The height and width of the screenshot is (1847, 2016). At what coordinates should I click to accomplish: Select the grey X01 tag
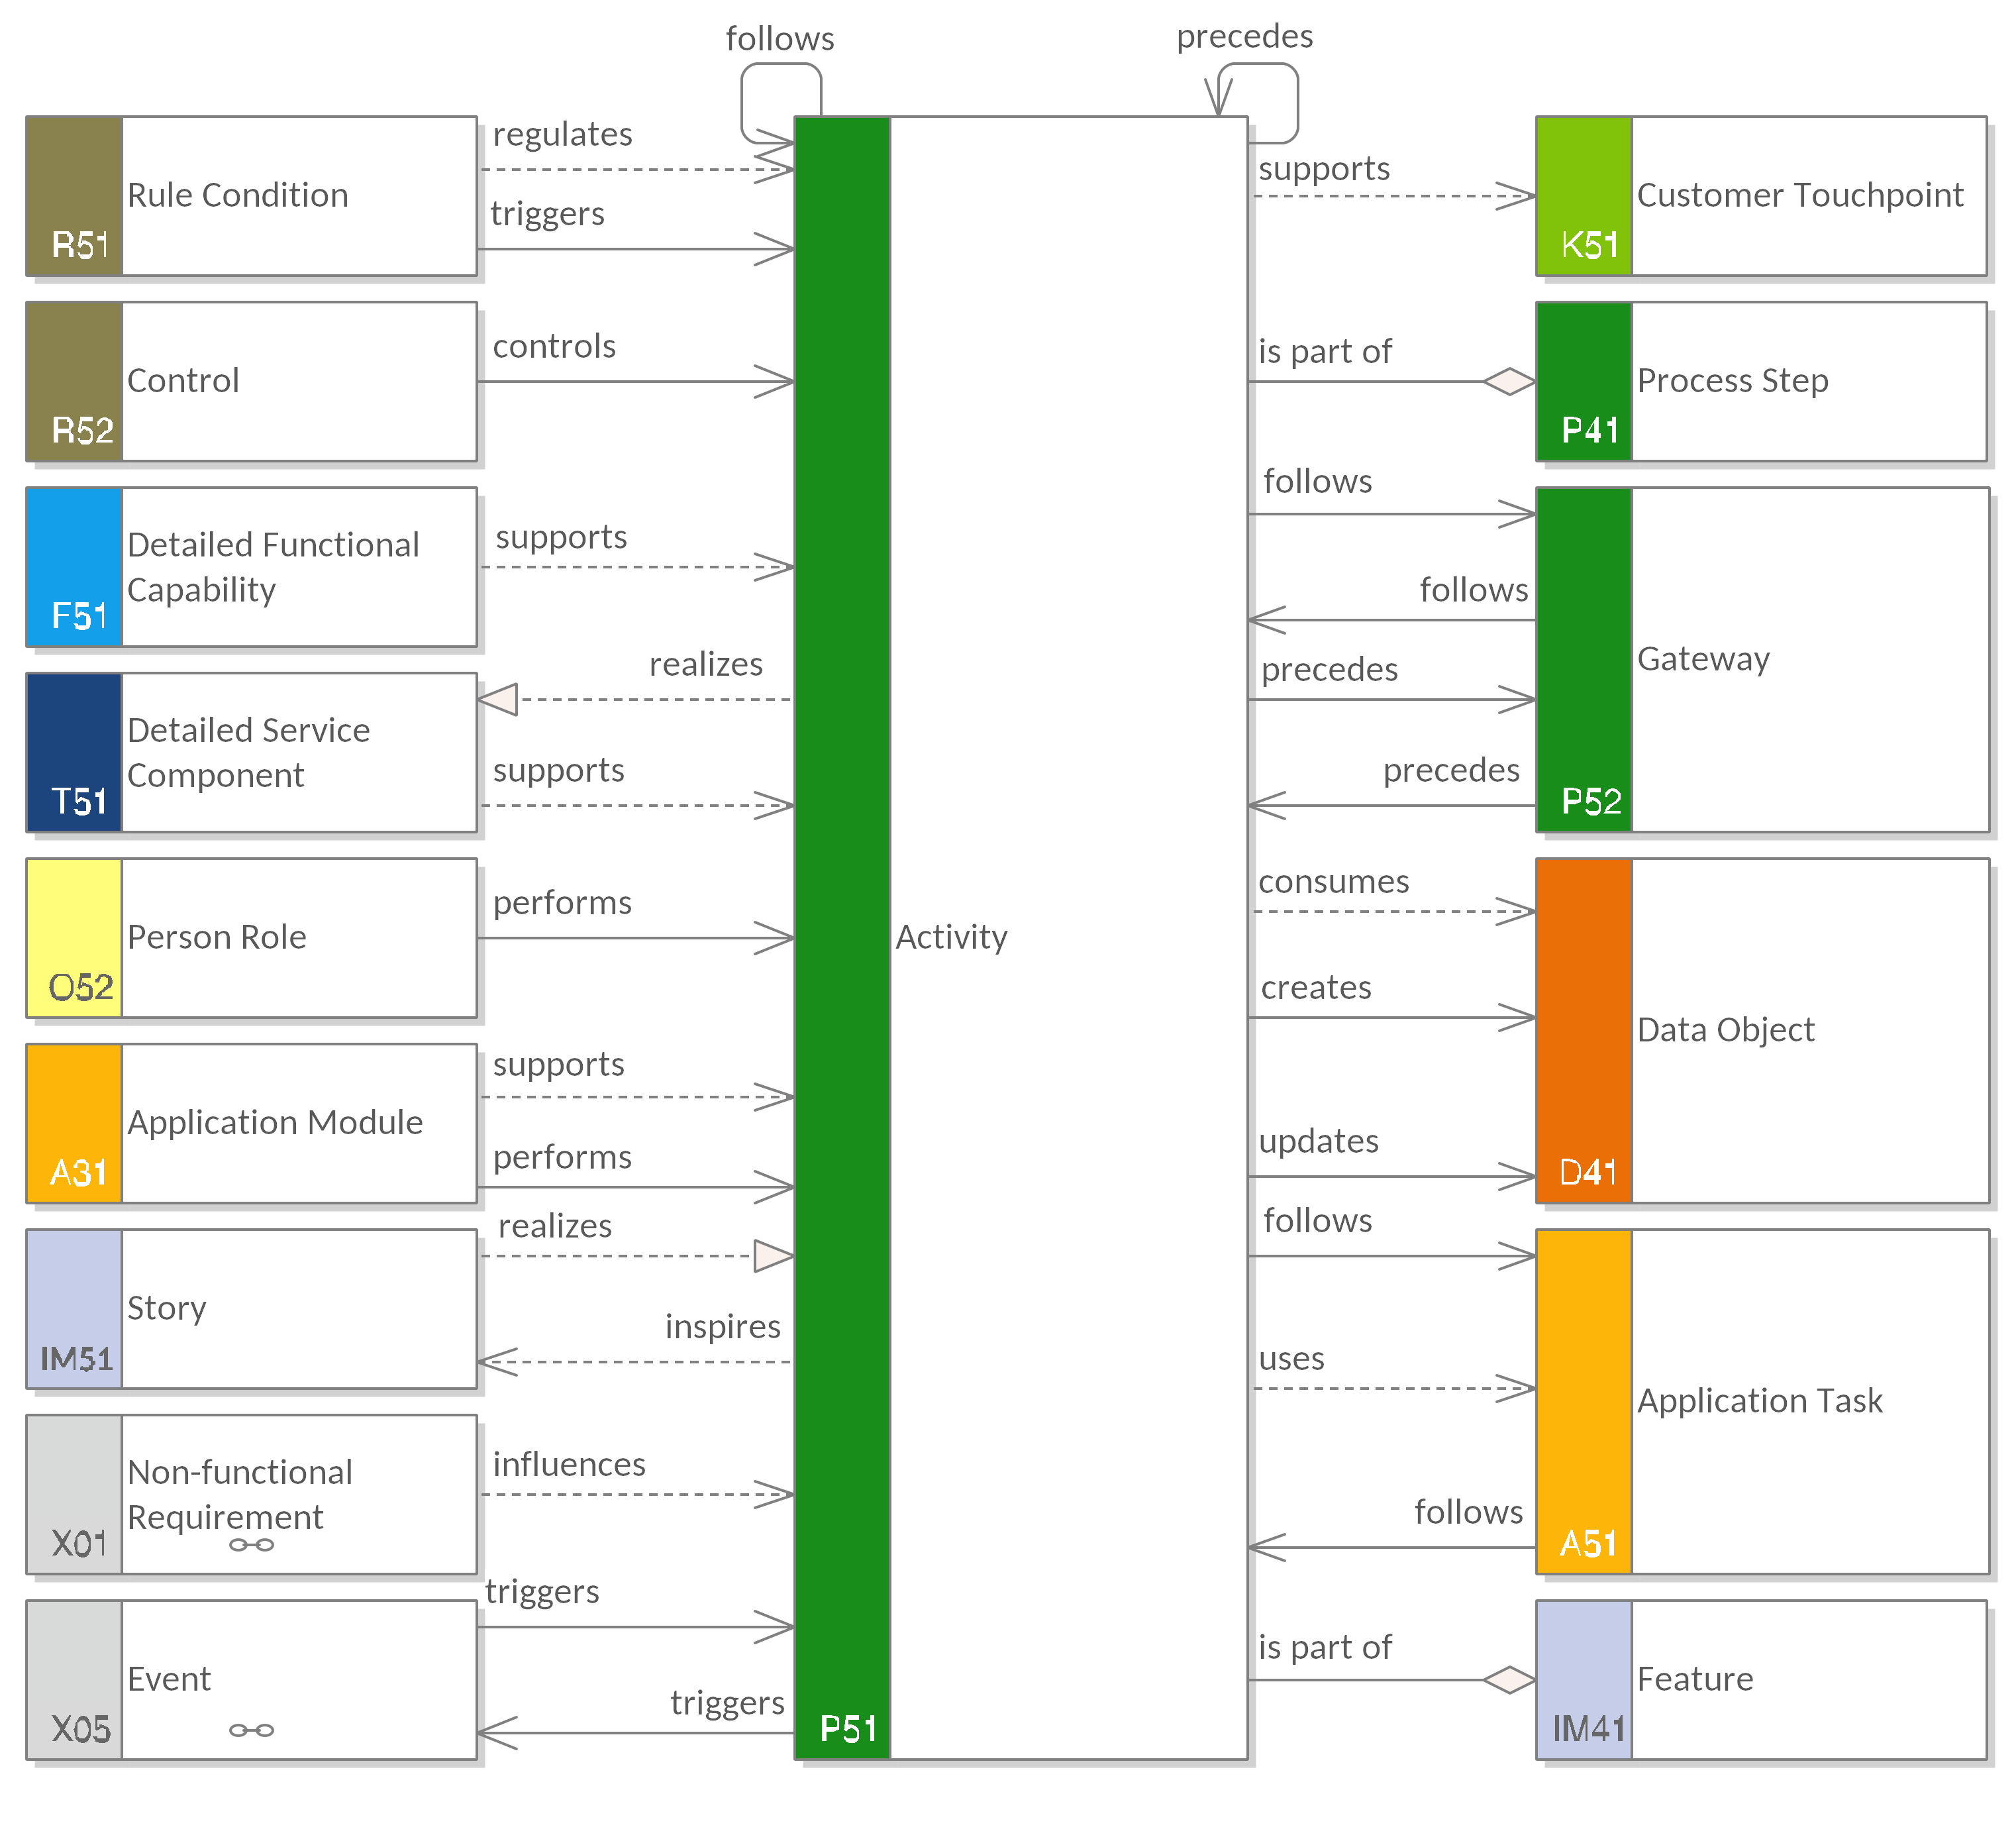[74, 1495]
